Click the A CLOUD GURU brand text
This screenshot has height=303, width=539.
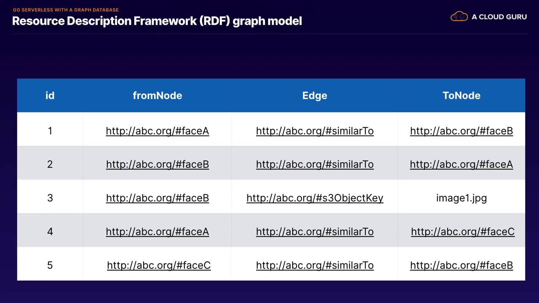coord(499,17)
